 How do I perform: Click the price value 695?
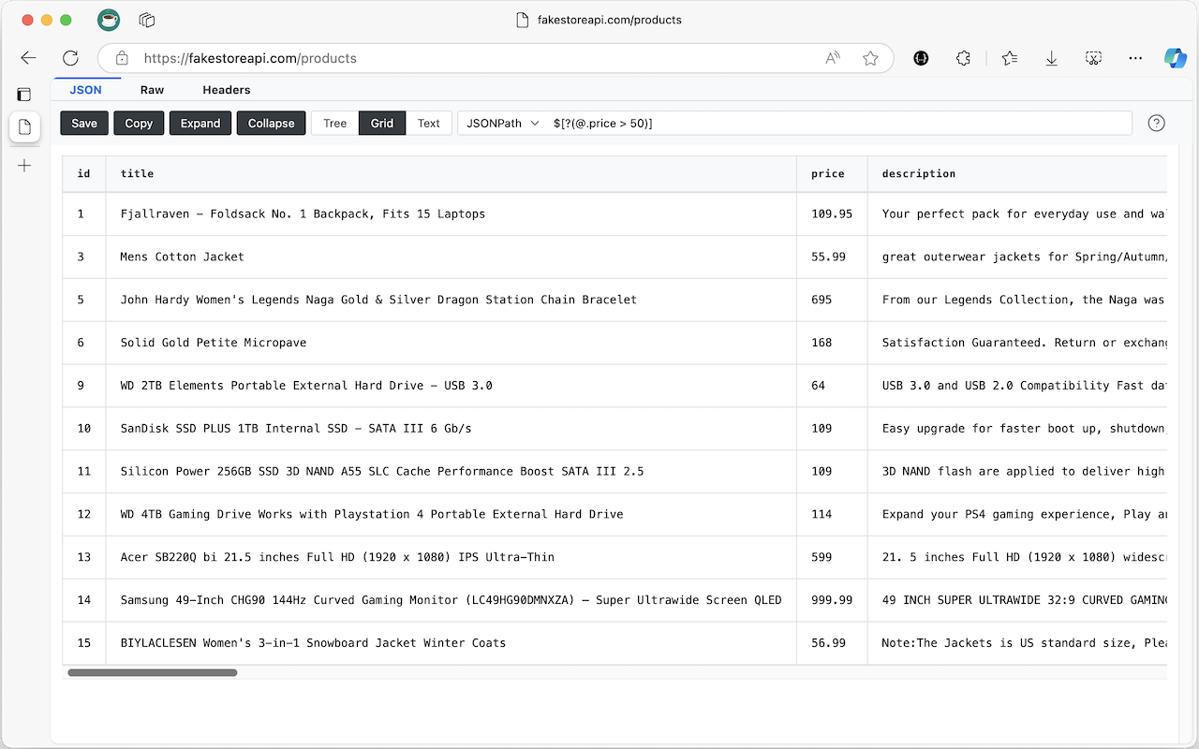(x=822, y=300)
